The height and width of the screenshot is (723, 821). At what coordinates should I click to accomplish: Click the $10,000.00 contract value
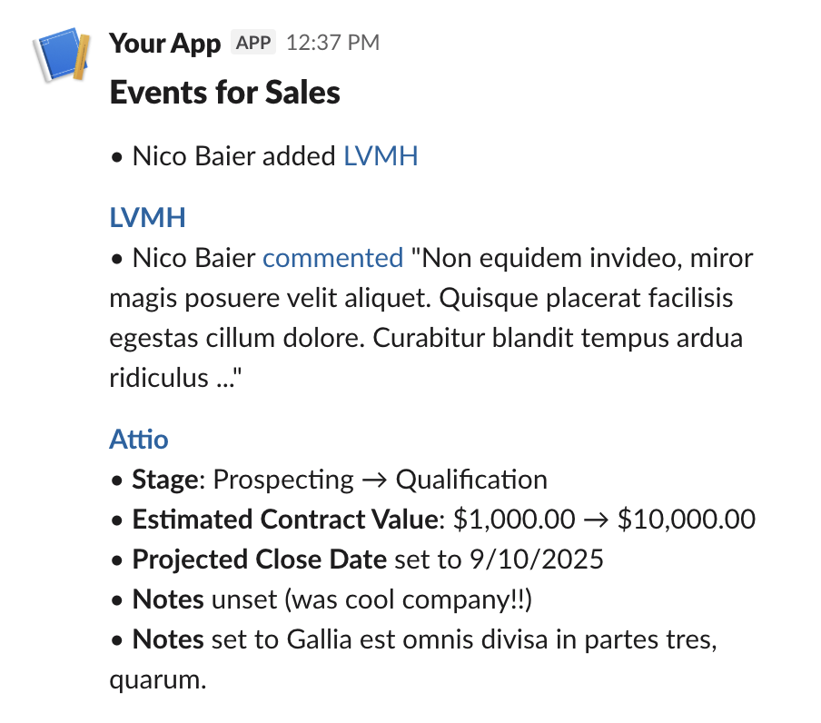coord(686,520)
